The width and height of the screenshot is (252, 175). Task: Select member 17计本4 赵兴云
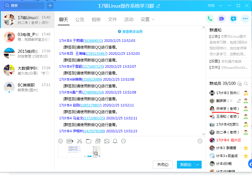pos(229,140)
